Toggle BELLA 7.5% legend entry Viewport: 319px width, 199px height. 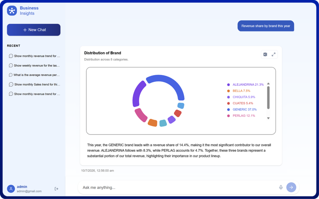pyautogui.click(x=239, y=91)
